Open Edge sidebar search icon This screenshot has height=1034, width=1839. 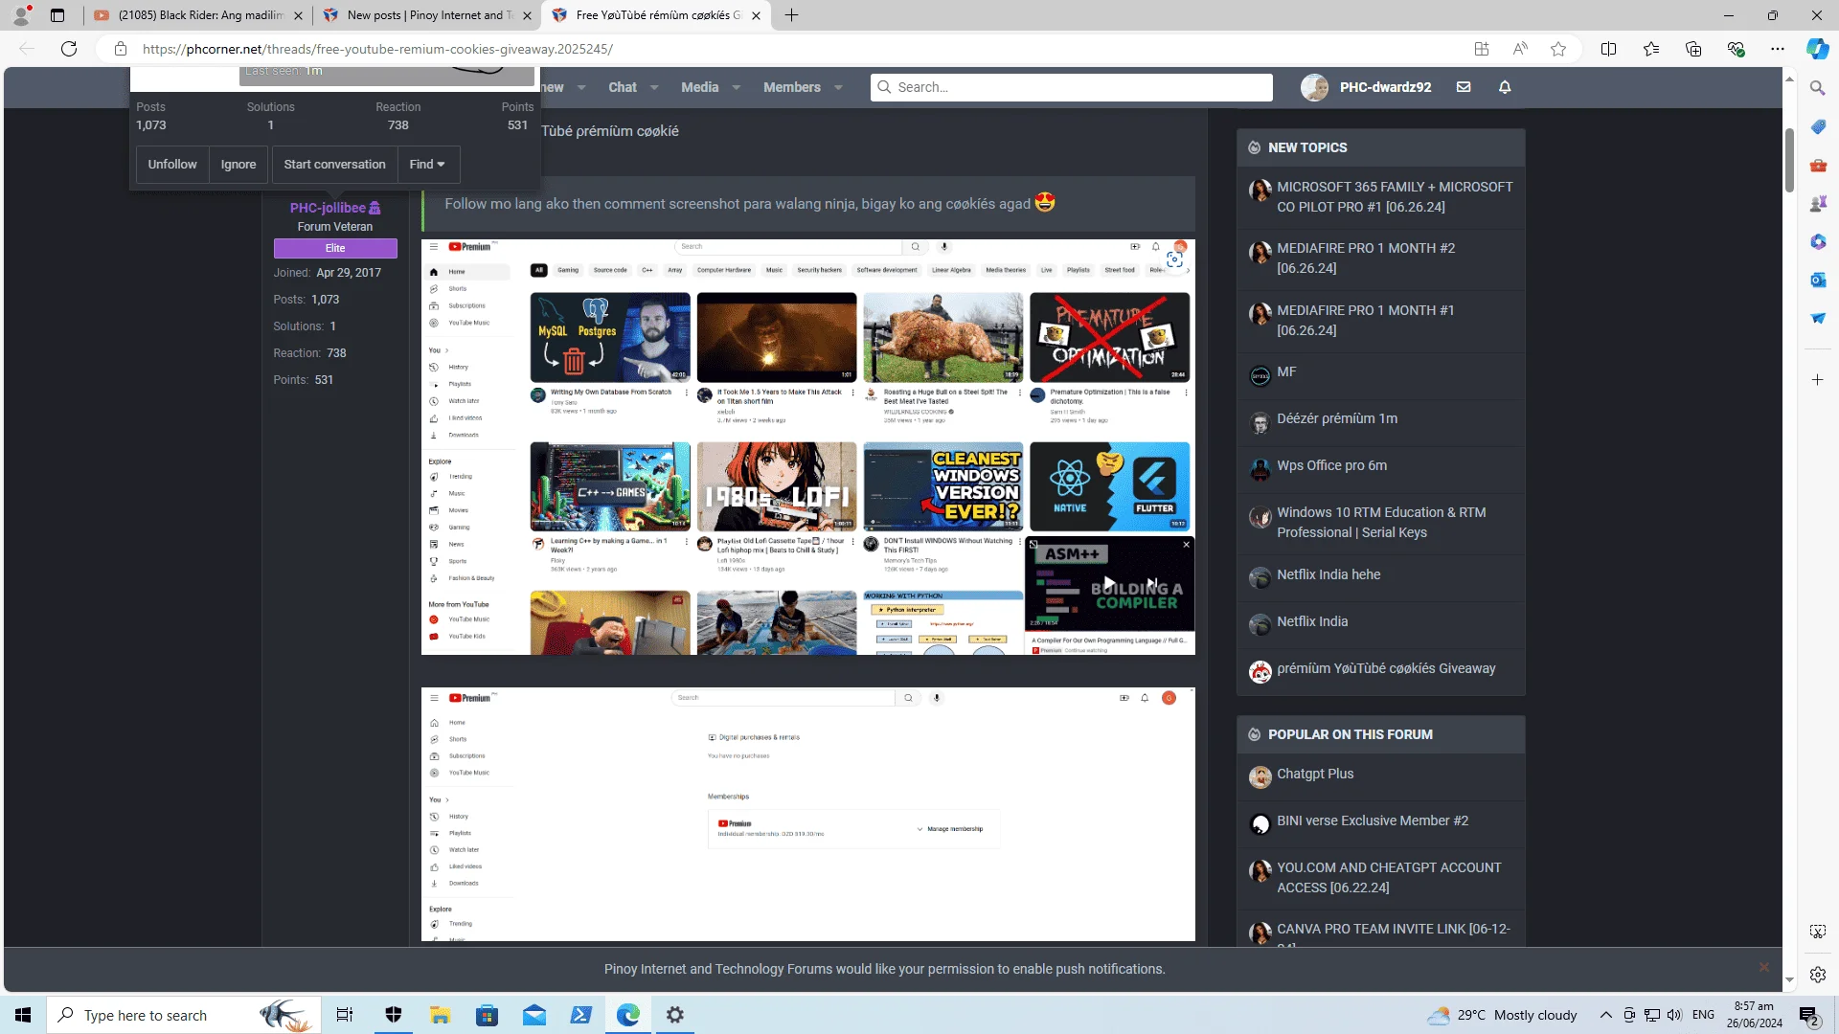(x=1817, y=88)
